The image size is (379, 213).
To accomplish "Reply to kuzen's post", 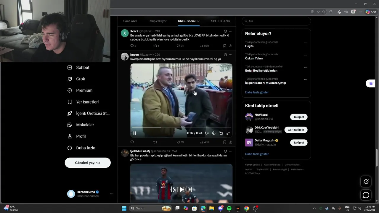I will (132, 142).
